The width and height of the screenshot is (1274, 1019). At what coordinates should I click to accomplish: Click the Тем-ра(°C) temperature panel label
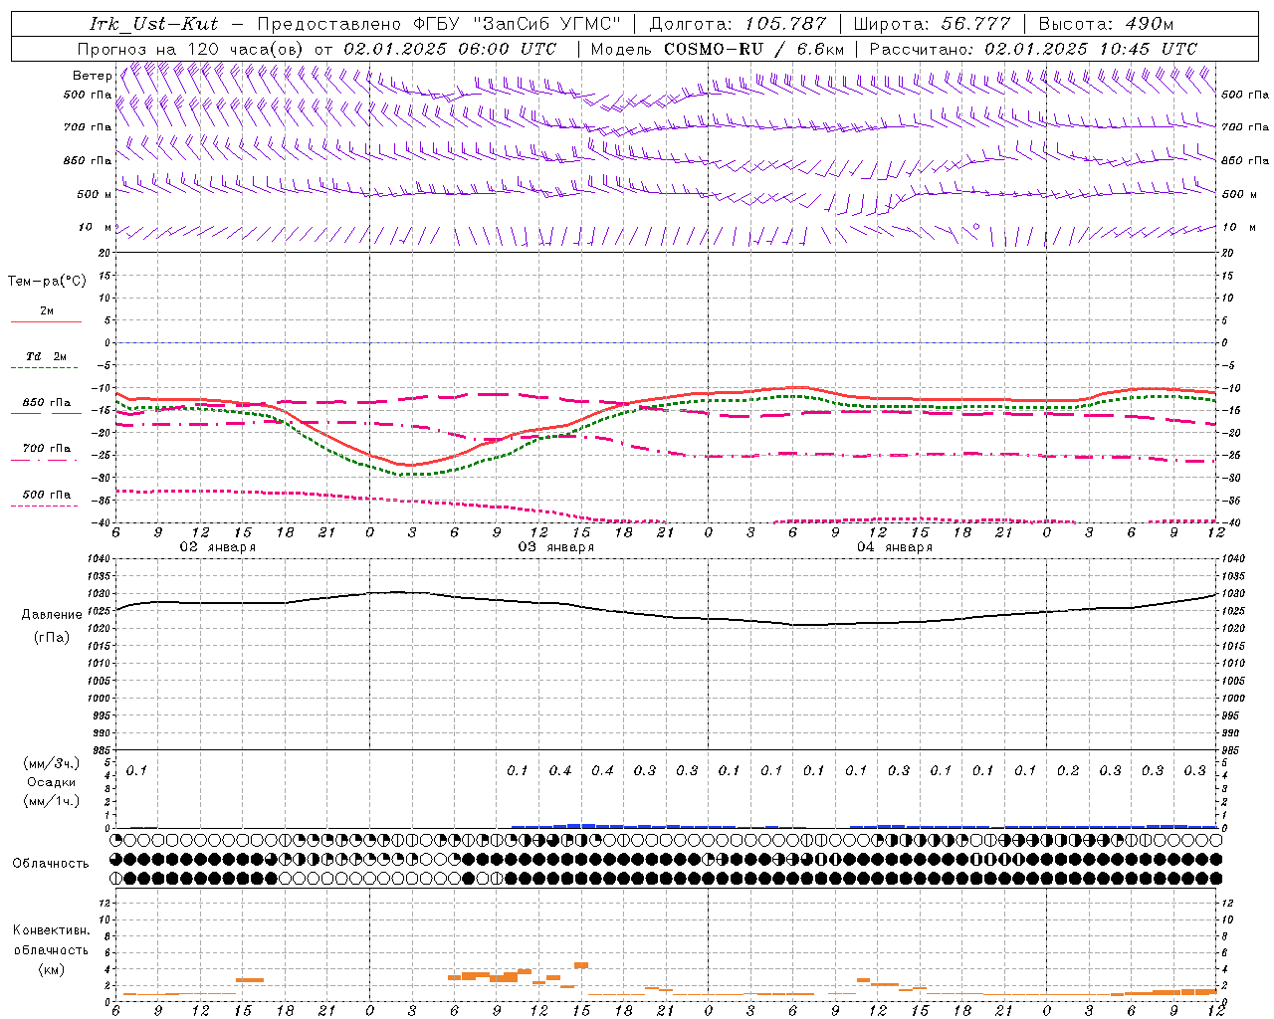[x=47, y=282]
